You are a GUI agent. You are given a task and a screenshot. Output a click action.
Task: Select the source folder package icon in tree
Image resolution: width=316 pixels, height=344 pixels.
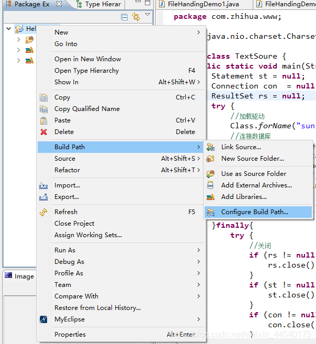click(29, 40)
